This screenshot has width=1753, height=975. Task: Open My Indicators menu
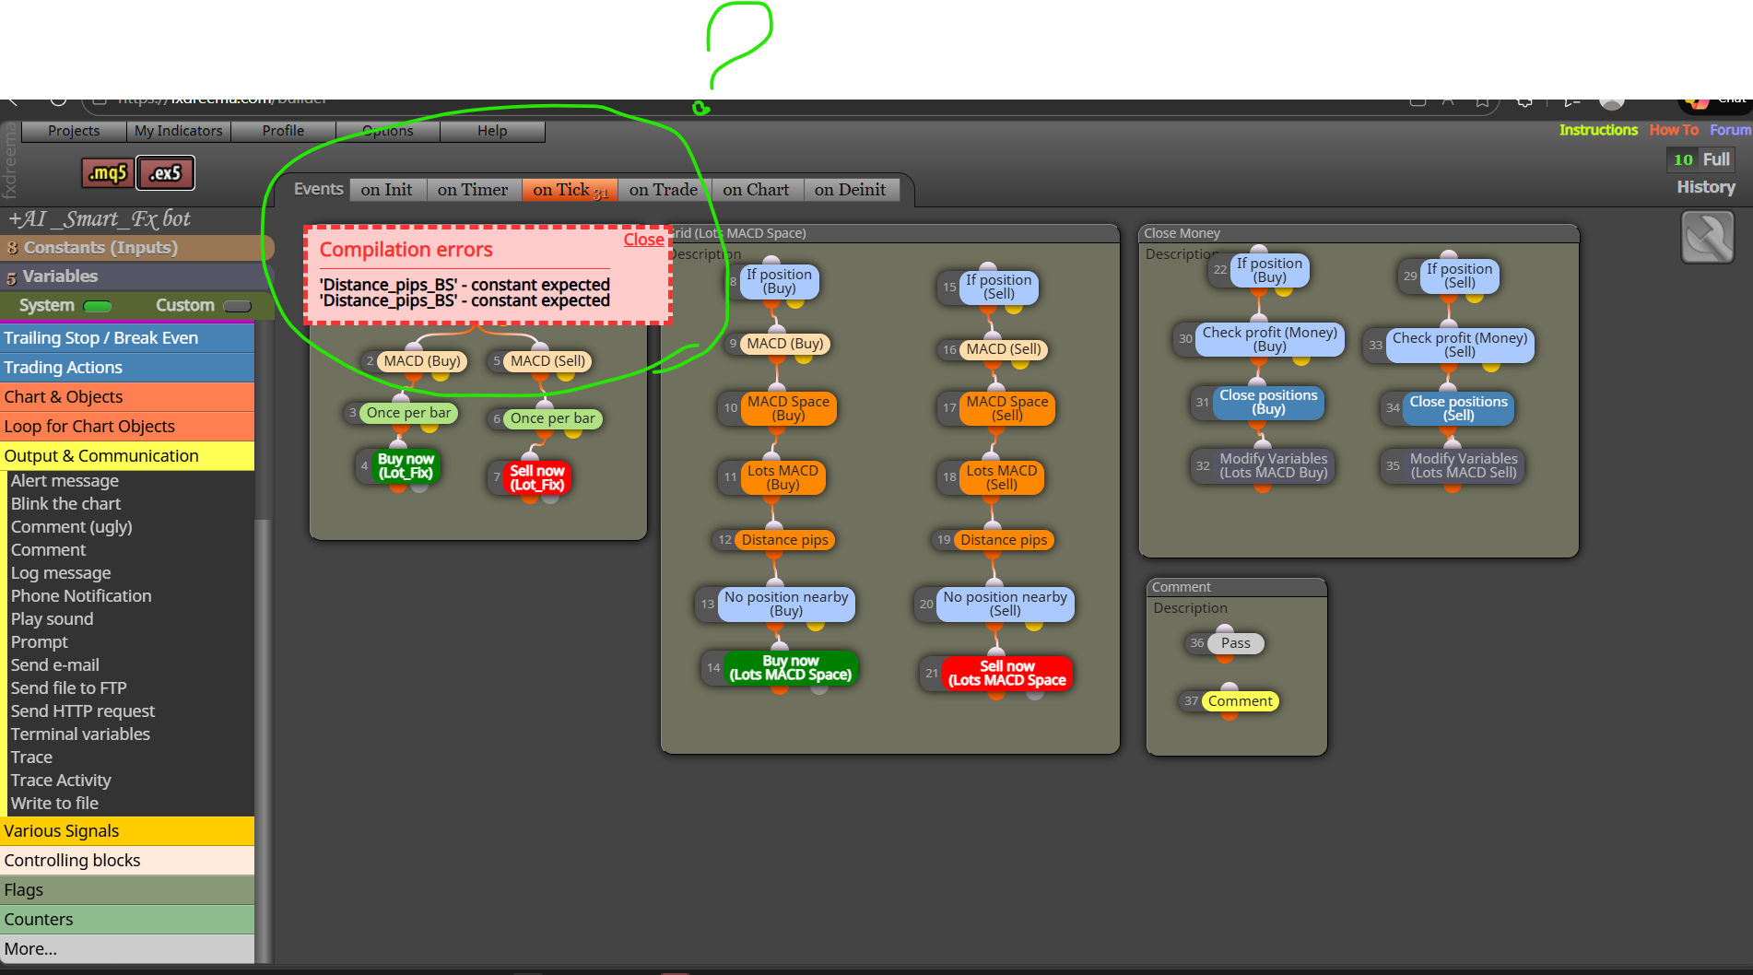[179, 131]
